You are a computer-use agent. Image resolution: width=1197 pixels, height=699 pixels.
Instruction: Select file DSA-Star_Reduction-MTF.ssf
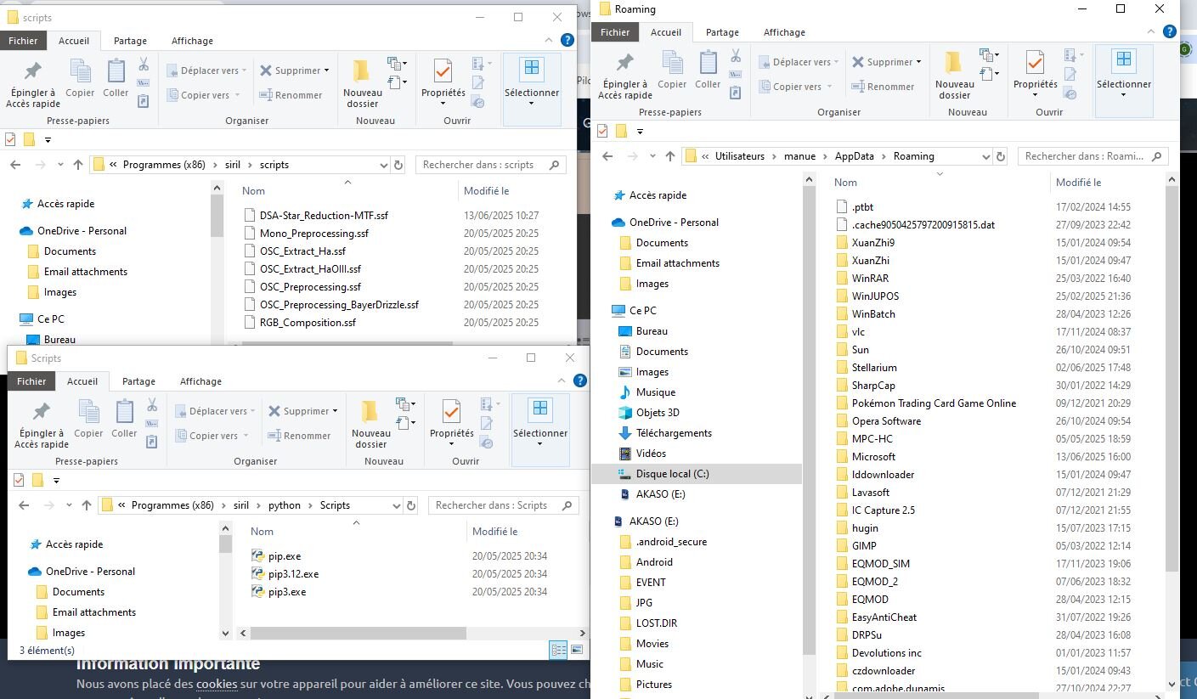point(324,216)
